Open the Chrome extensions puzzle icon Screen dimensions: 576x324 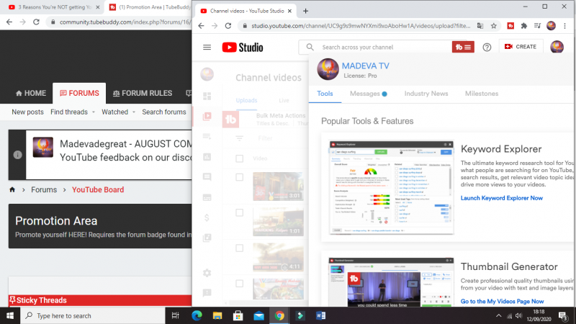pyautogui.click(x=523, y=25)
